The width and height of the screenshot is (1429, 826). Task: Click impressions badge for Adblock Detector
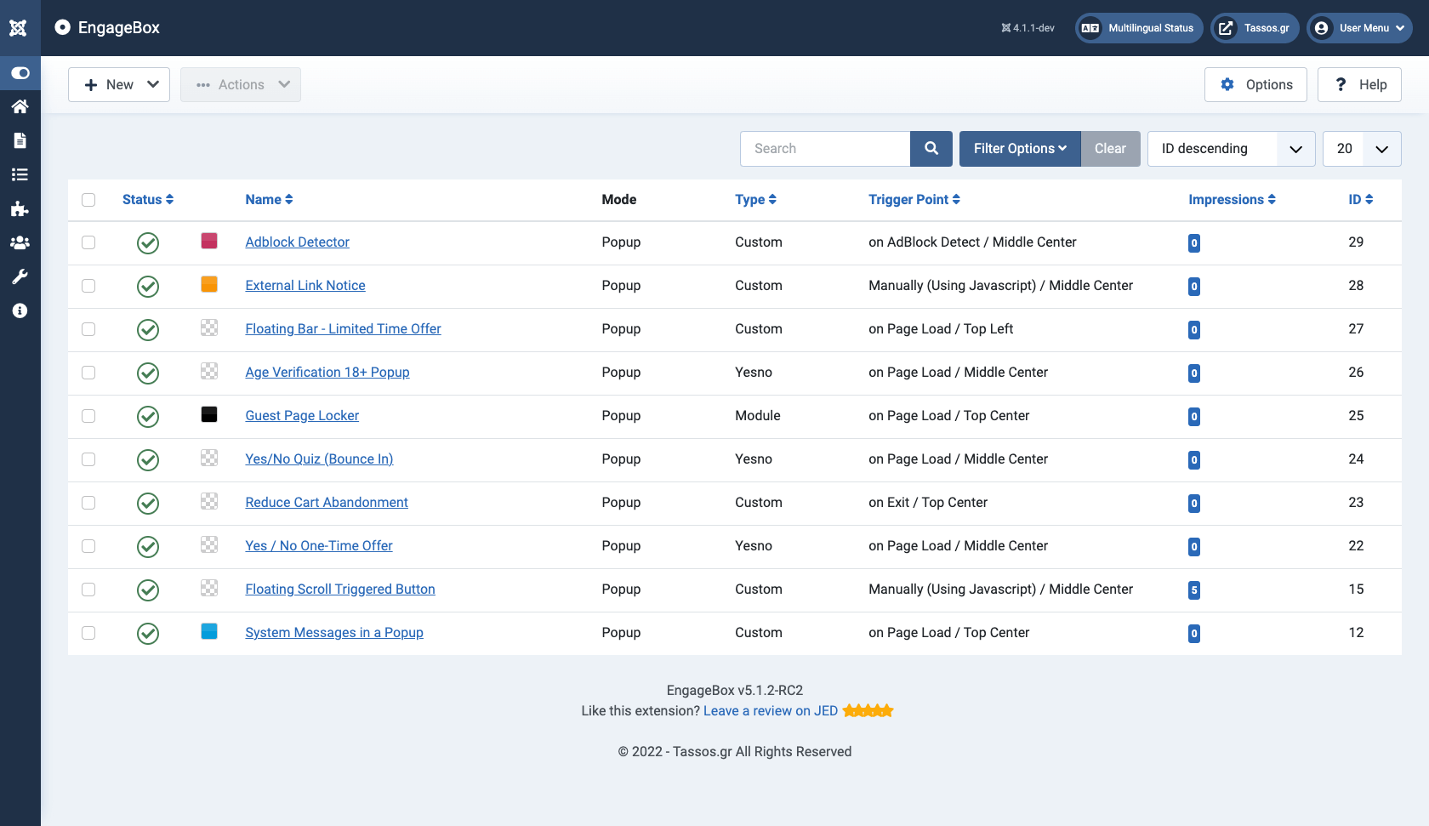tap(1194, 243)
